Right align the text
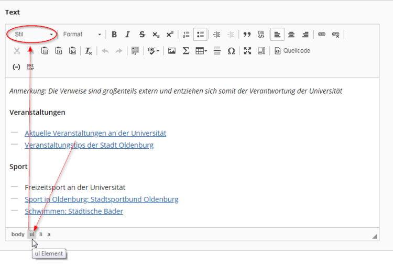 [x=305, y=35]
